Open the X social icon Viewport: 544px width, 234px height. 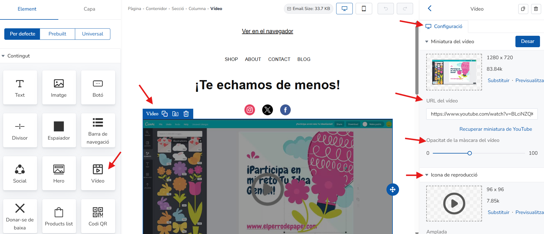268,110
